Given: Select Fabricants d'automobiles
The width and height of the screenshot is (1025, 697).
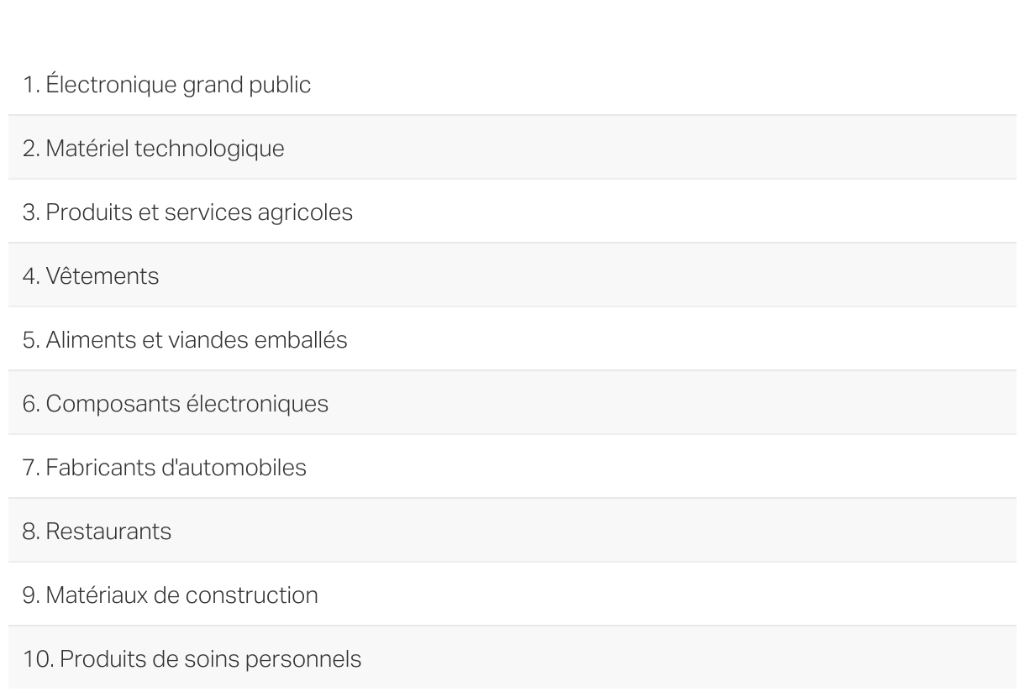Looking at the screenshot, I should coord(512,468).
